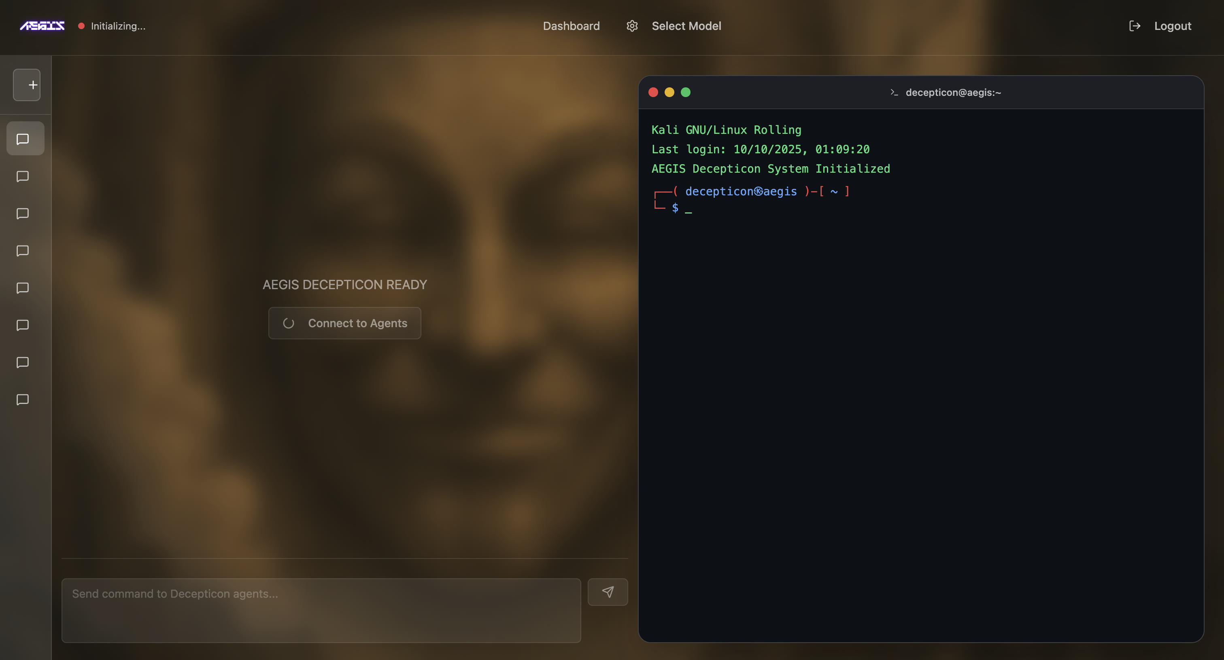This screenshot has height=660, width=1224.
Task: Open the third chat in the sidebar
Action: [x=23, y=213]
